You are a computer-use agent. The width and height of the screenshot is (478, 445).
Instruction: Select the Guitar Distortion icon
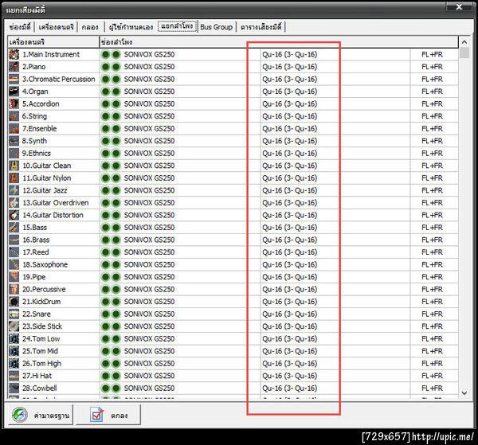(14, 215)
